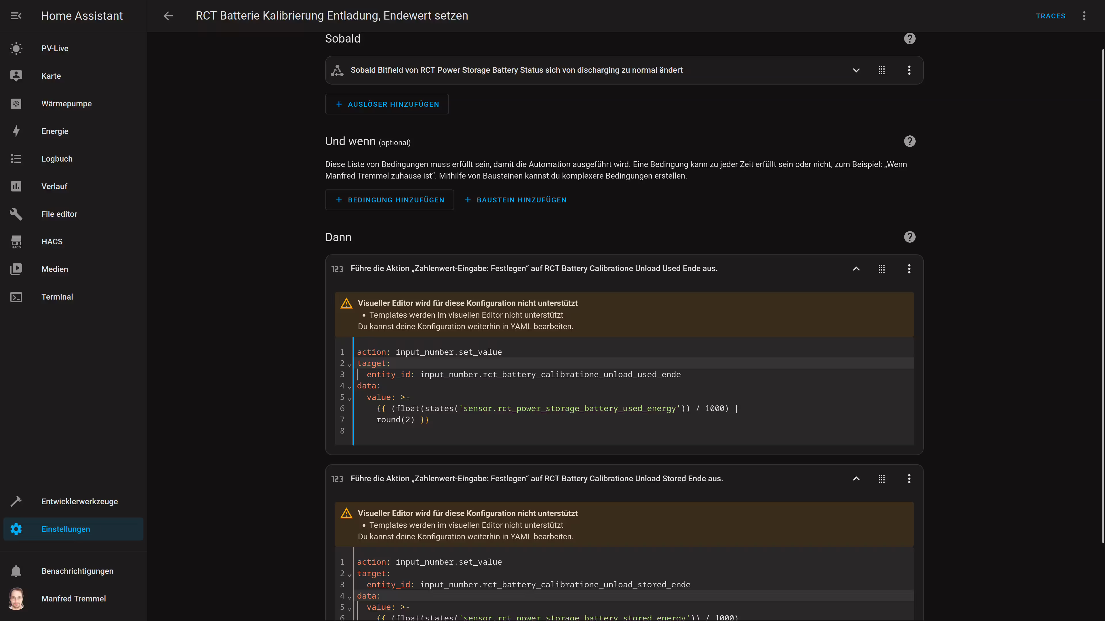Open the Verlauf page
Screen dimensions: 1105x621
(73, 186)
